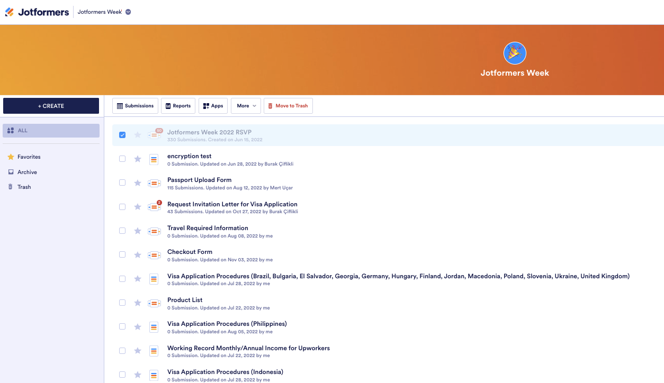Click the + CREATE button
The height and width of the screenshot is (383, 664).
pos(51,106)
